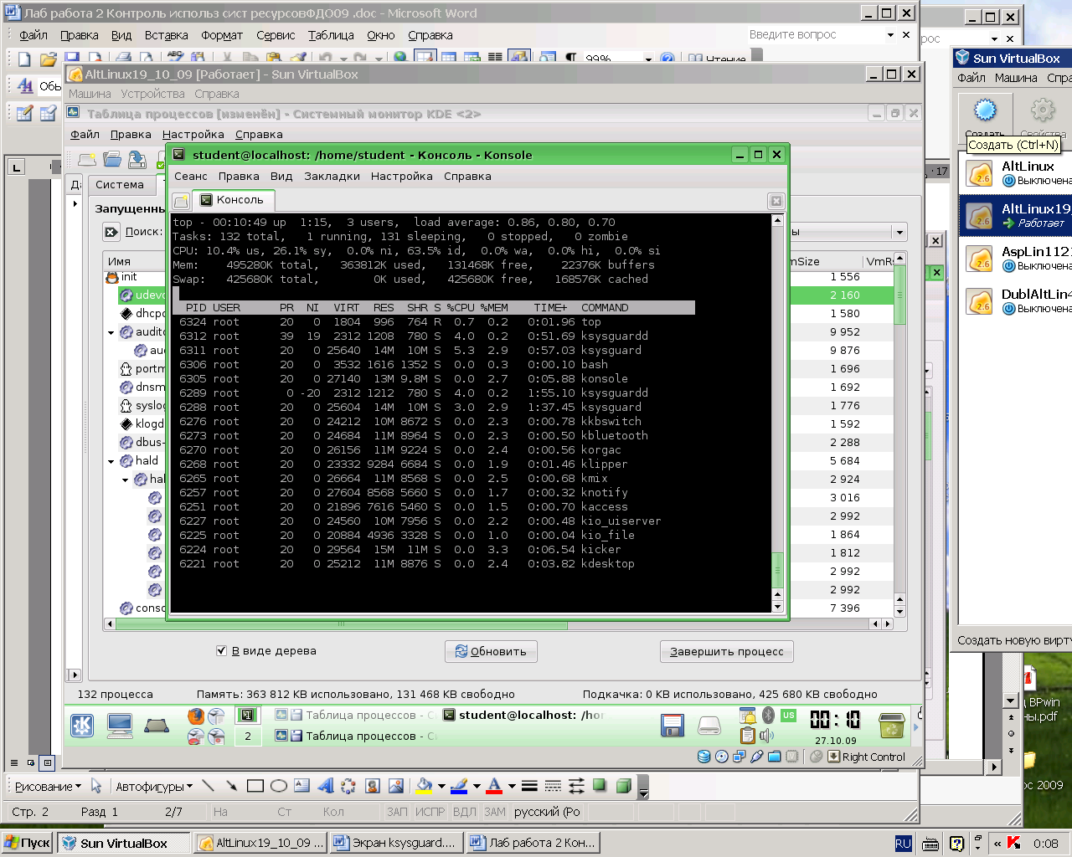Open line style icon in drawing toolbar
Viewport: 1072px width, 857px height.
[529, 786]
